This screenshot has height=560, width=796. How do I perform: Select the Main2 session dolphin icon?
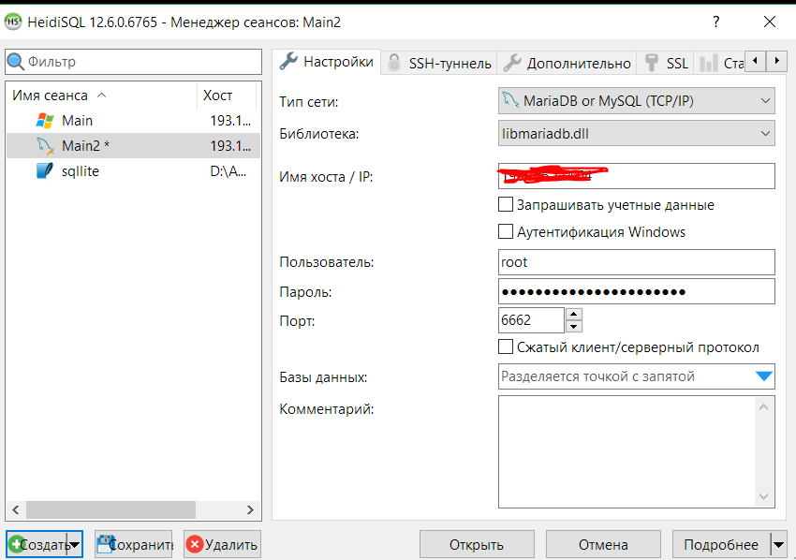click(44, 145)
